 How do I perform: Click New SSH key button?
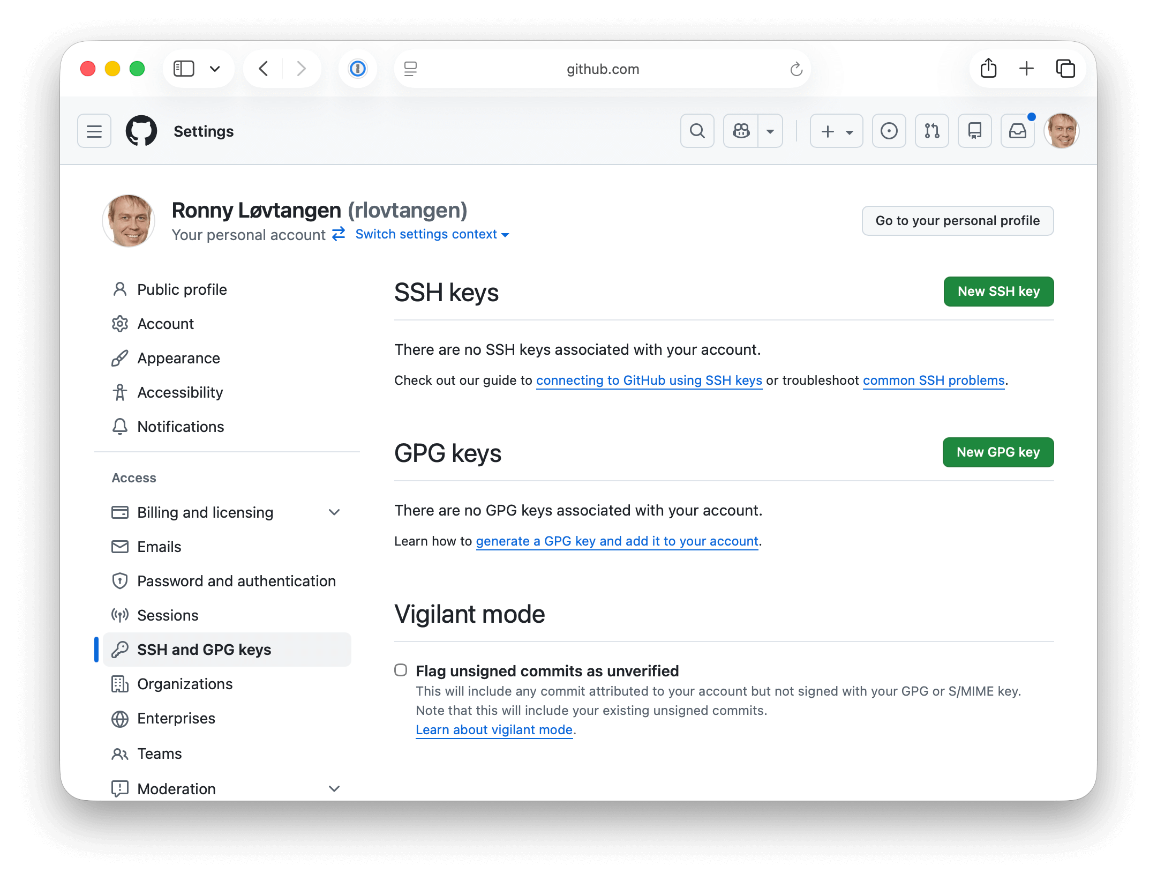(x=998, y=292)
